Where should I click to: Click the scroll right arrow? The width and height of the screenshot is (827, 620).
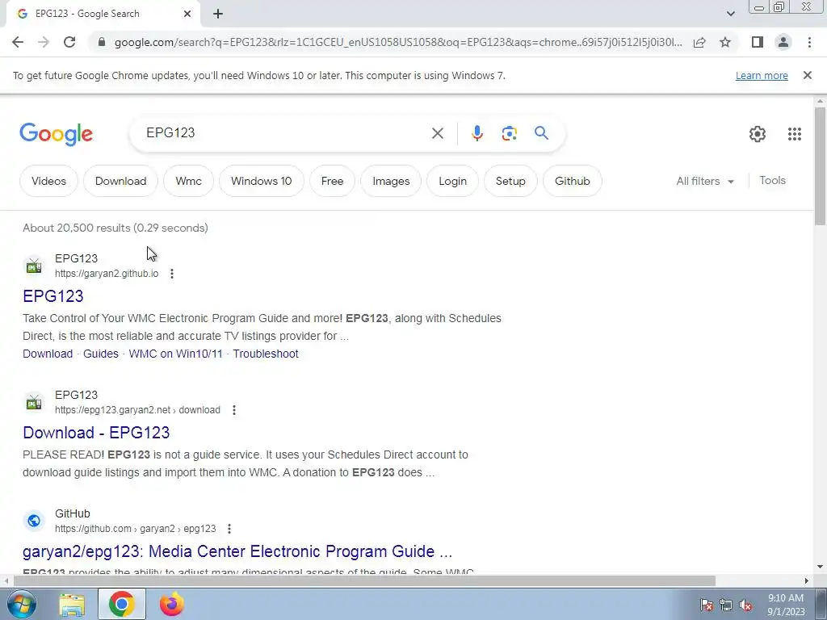[806, 580]
